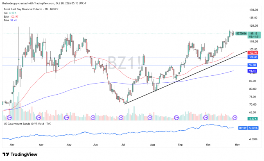
Task: Click the 80.00 price axis label
Action: pos(253,89)
